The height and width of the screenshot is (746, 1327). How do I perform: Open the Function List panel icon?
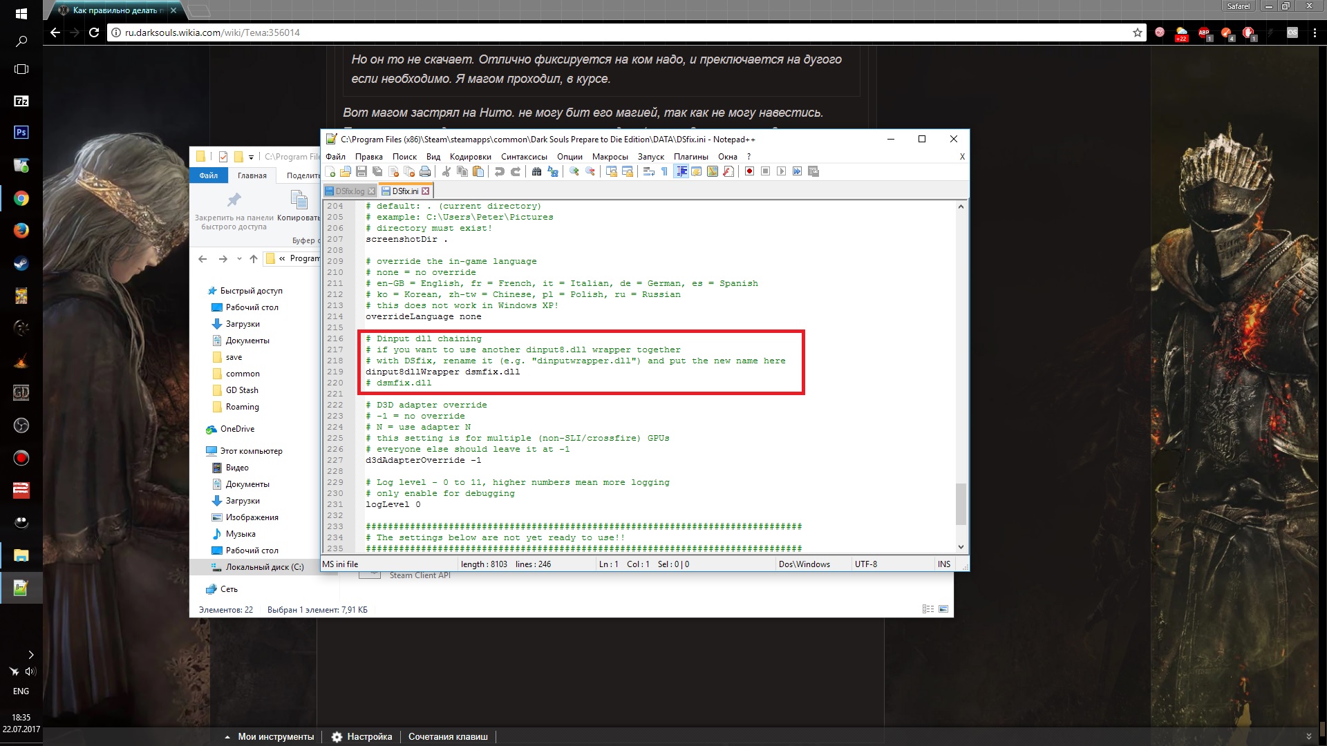tap(728, 171)
